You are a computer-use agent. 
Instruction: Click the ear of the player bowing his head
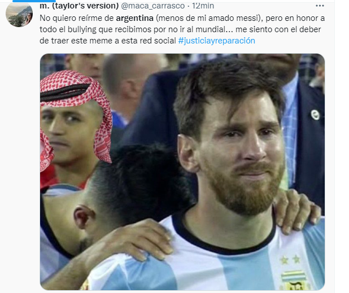click(83, 217)
